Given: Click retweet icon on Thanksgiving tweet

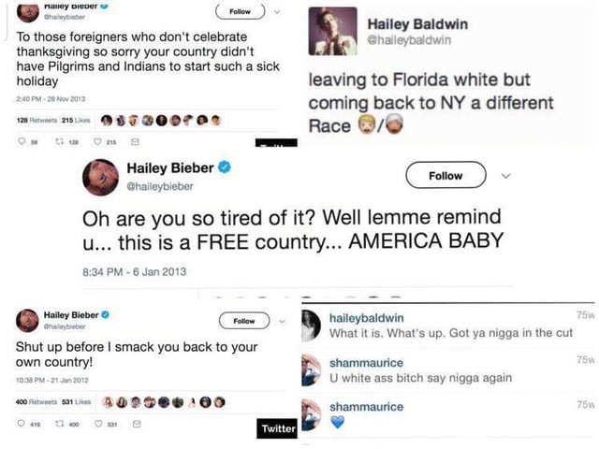Looking at the screenshot, I should pos(60,141).
